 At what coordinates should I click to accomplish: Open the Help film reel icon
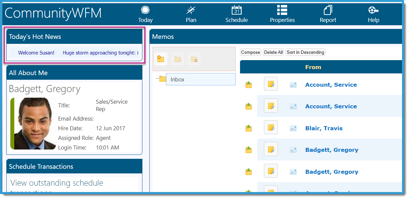click(373, 10)
